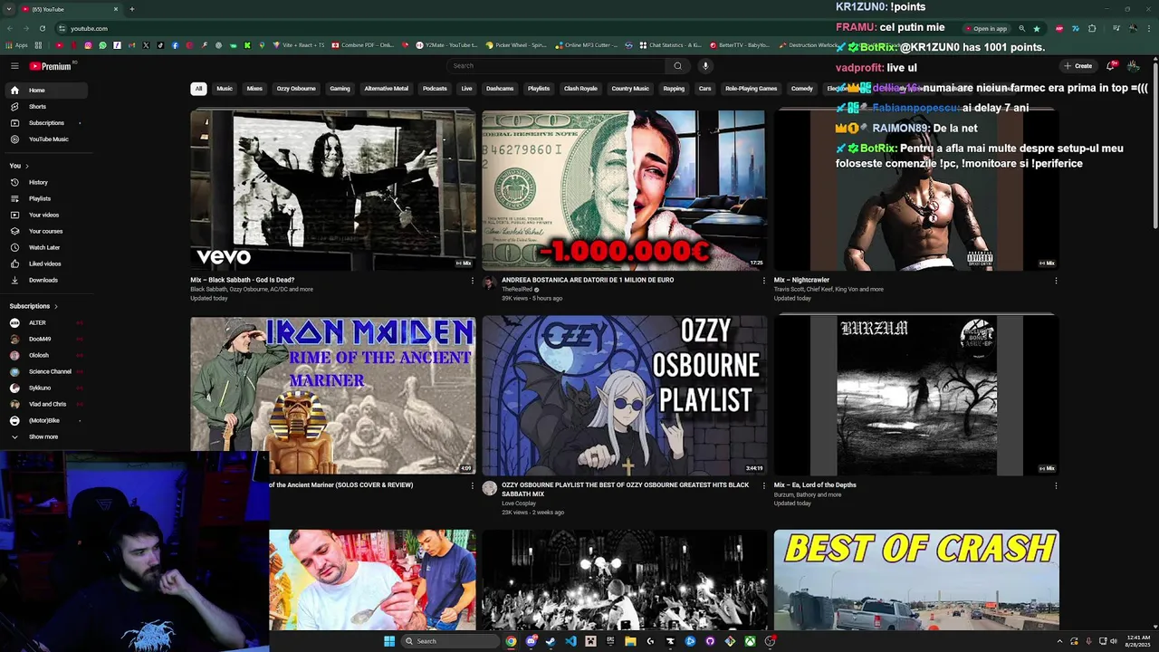Select the Role-Playing Games filter chip

(751, 89)
